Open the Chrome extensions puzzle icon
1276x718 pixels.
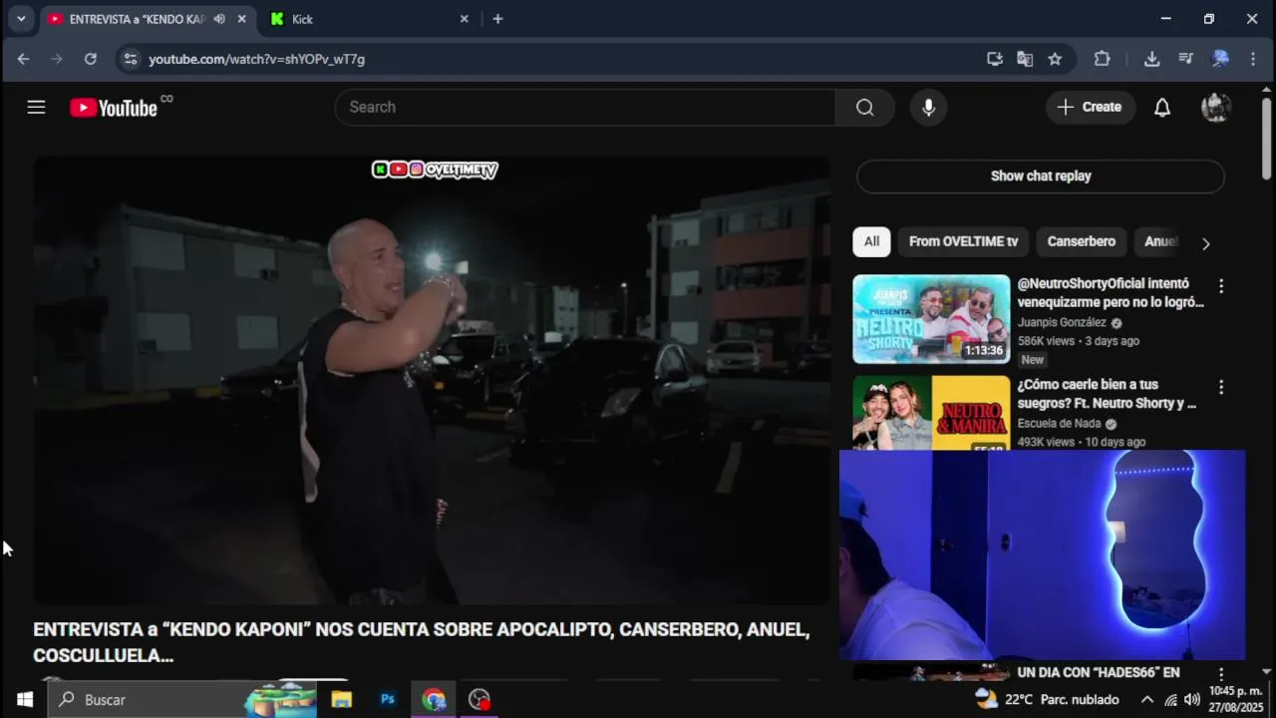[x=1102, y=59]
